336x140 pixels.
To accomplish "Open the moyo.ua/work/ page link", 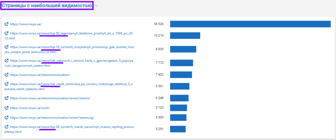I will (30, 108).
